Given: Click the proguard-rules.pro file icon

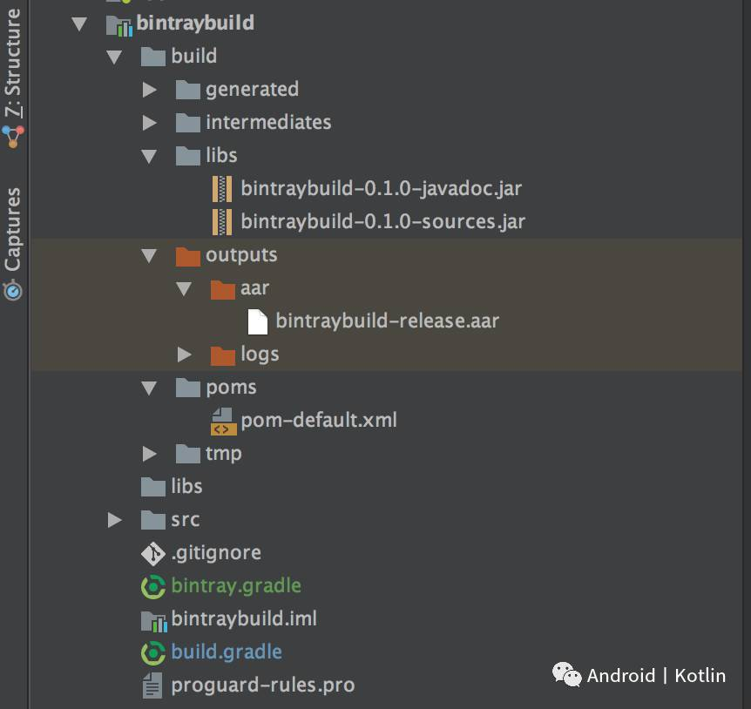Looking at the screenshot, I should [x=152, y=685].
